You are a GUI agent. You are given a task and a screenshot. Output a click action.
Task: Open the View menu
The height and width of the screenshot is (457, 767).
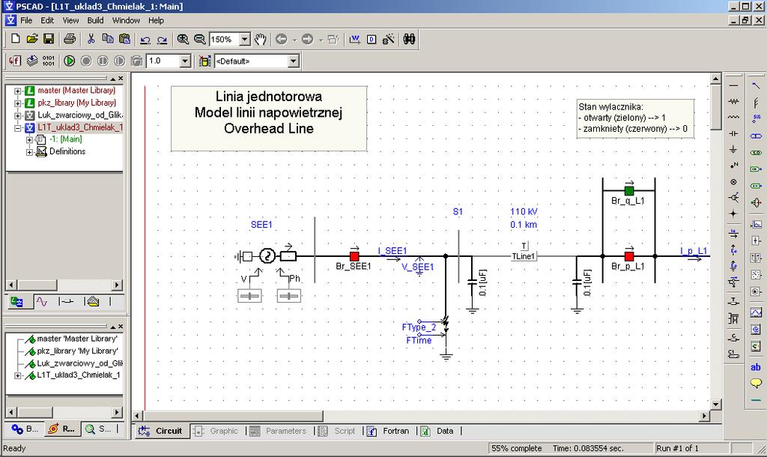(x=70, y=20)
